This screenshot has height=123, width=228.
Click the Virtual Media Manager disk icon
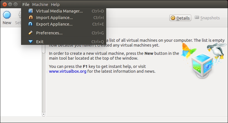pos(31,11)
